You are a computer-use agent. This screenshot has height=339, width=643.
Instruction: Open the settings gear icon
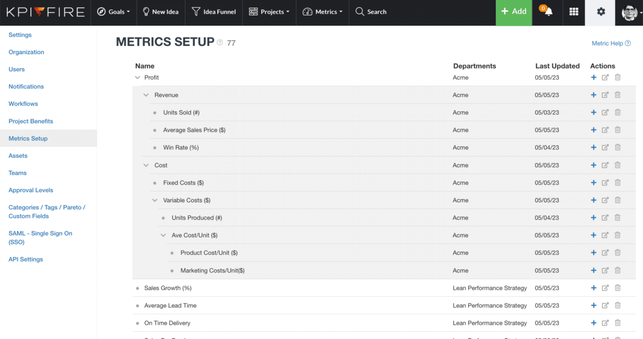tap(601, 12)
